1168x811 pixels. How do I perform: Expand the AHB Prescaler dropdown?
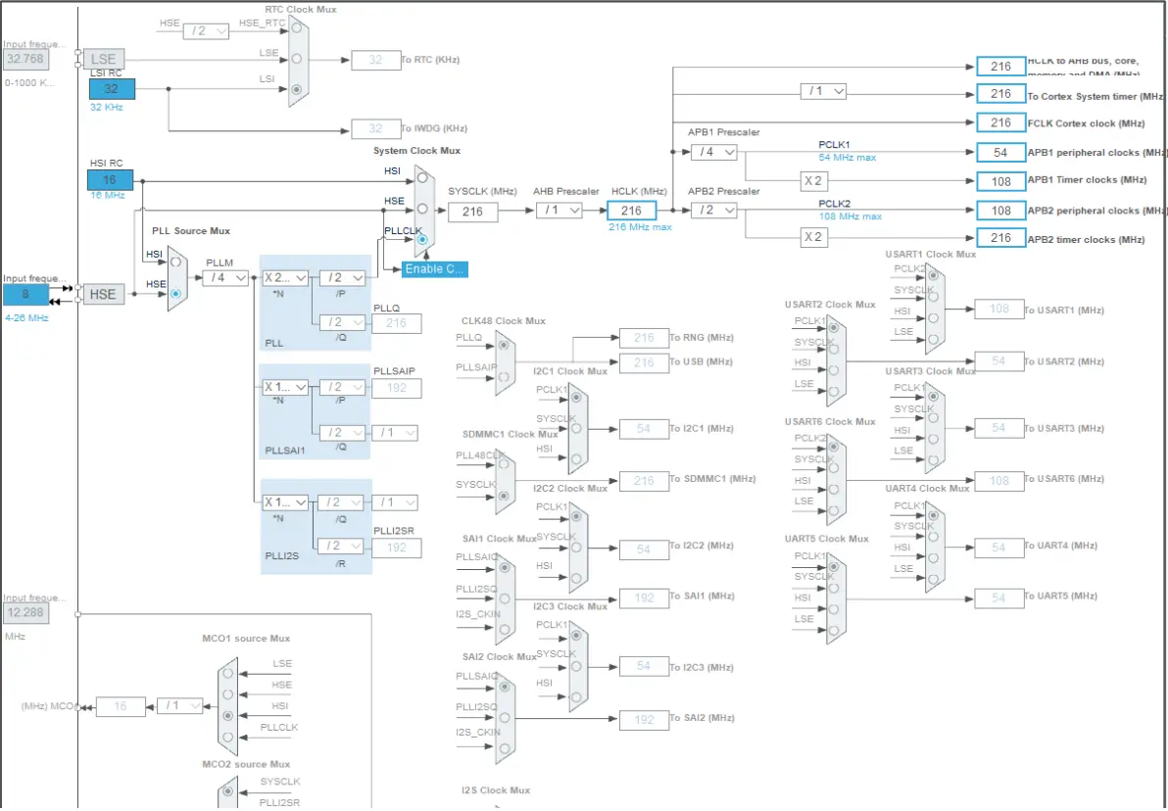tap(560, 211)
